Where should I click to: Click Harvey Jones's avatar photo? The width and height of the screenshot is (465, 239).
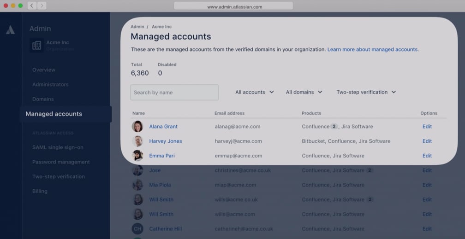[x=137, y=141]
